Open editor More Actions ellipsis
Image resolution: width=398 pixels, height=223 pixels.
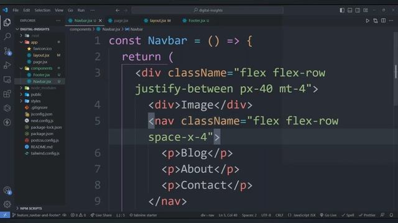391,20
